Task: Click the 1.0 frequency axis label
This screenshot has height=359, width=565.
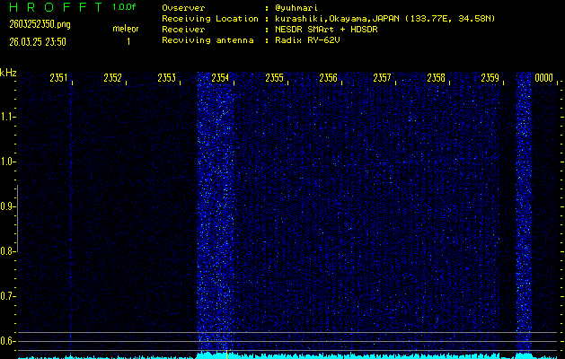Action: tap(8, 162)
